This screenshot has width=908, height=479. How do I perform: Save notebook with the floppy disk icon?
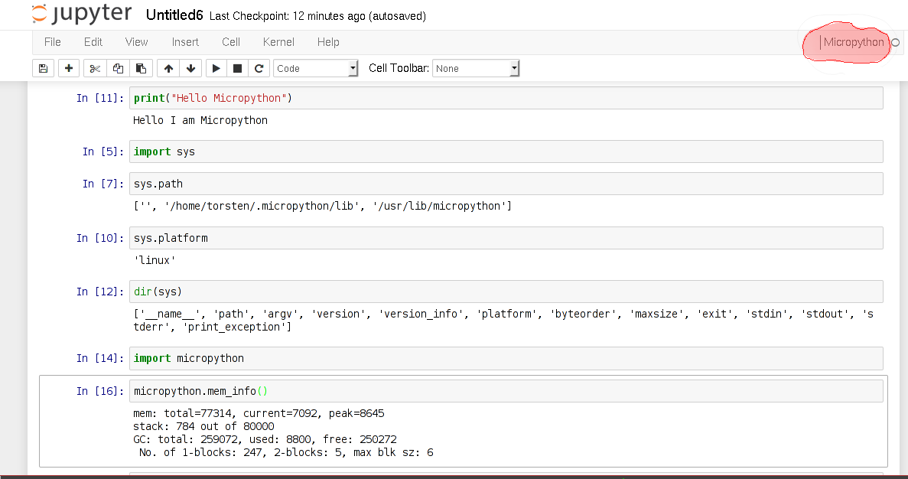coord(43,68)
